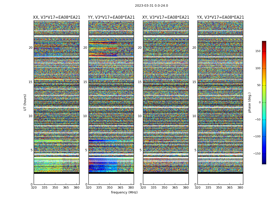Image resolution: width=270 pixels, height=205 pixels.
Task: Click the 350 frequency tick under XX panel
Action: 55,188
